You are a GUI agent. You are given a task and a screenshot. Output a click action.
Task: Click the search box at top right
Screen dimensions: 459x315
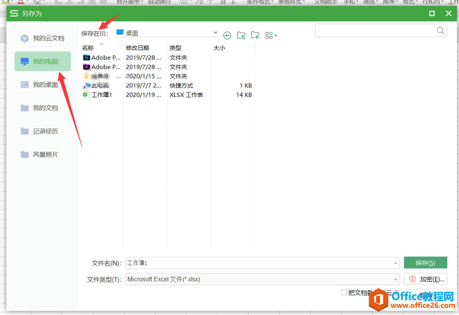click(x=381, y=30)
